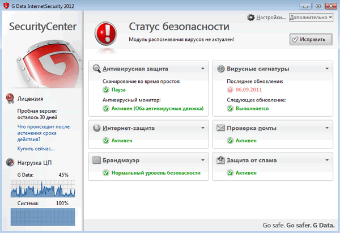340x233 pixels.
Task: Click Нормальный уровень безопасности text
Action: pyautogui.click(x=156, y=173)
